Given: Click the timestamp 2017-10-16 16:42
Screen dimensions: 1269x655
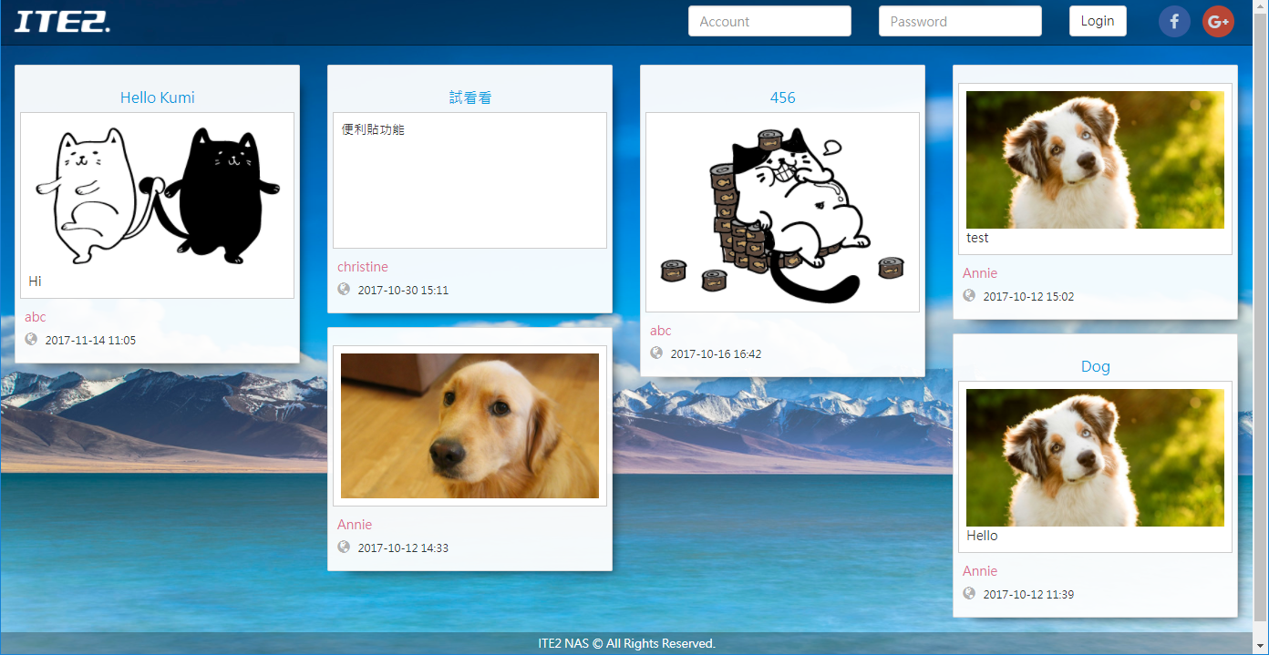Looking at the screenshot, I should coord(716,354).
